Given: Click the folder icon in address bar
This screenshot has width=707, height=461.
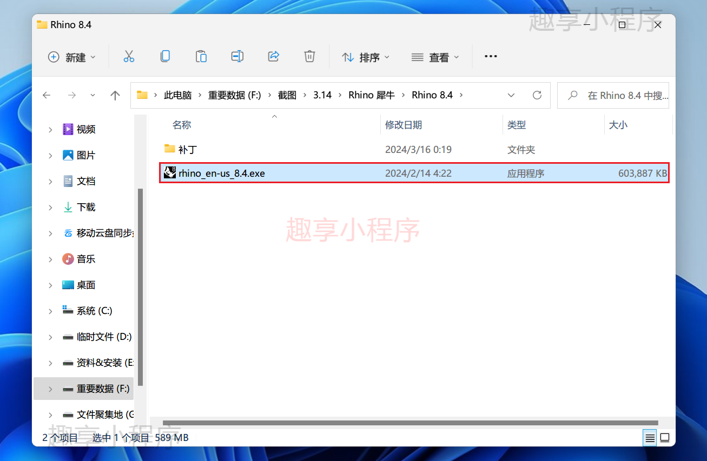Looking at the screenshot, I should (142, 95).
